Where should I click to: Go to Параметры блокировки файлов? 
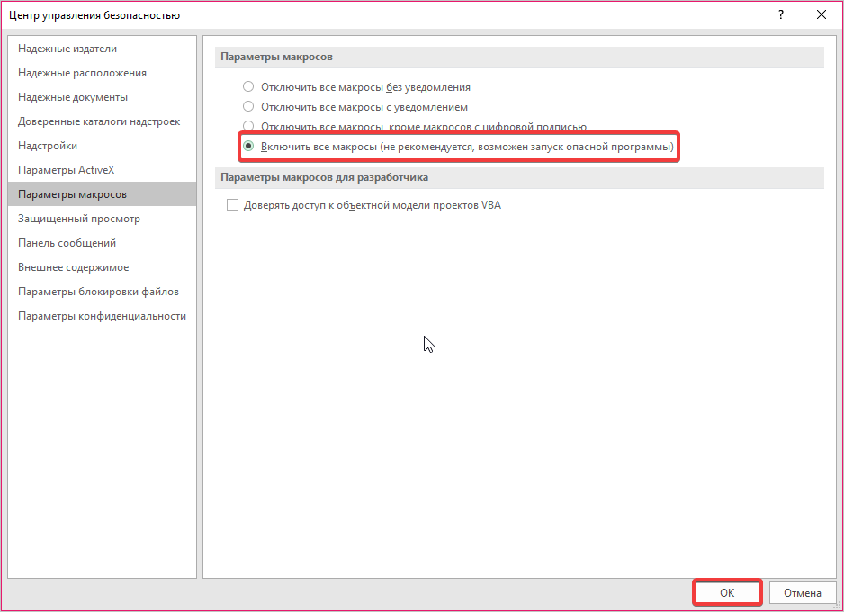(98, 292)
